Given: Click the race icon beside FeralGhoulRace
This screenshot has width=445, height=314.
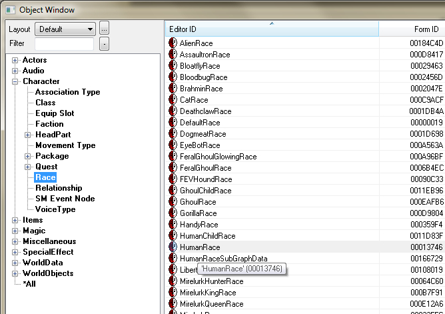Looking at the screenshot, I should tap(173, 168).
